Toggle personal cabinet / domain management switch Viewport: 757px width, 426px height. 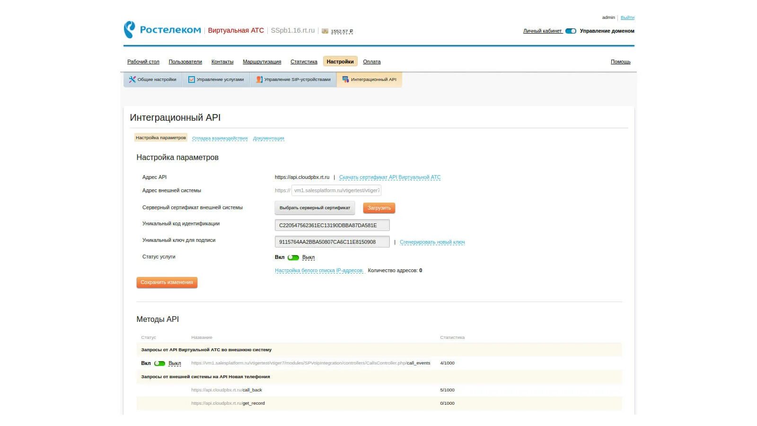click(x=571, y=31)
